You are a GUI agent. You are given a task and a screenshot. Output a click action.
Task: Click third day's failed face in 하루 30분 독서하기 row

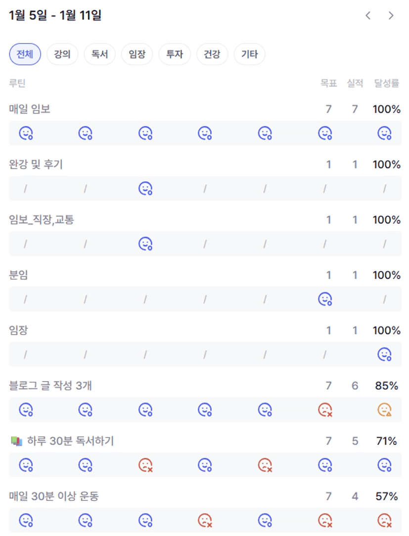(x=145, y=465)
